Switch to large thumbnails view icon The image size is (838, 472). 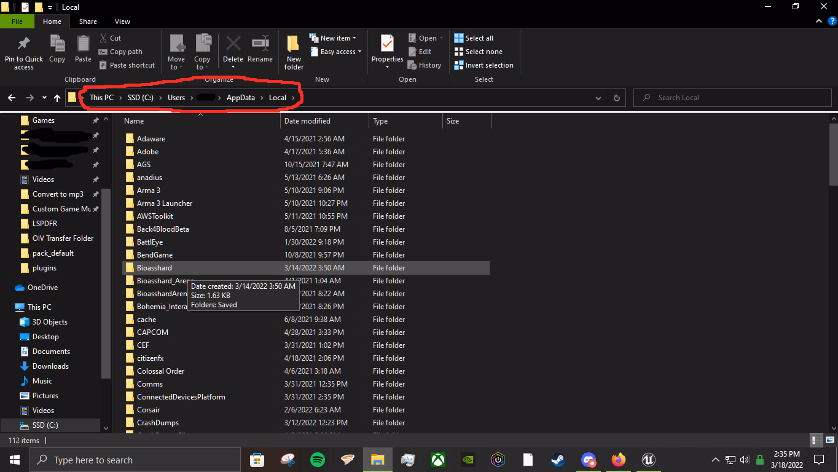tap(829, 441)
